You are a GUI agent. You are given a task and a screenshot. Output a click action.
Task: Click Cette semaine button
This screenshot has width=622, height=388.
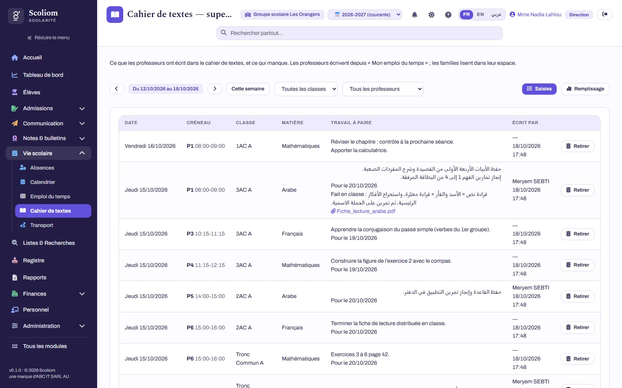(x=248, y=89)
